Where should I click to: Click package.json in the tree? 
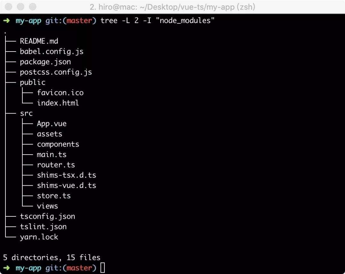pyautogui.click(x=45, y=62)
